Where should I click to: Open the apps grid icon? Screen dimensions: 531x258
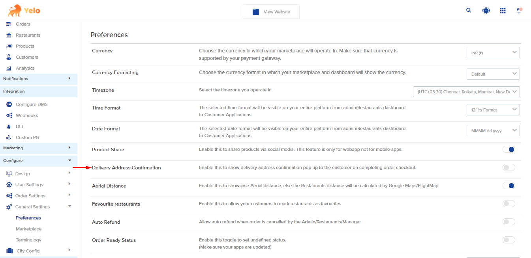pos(503,11)
